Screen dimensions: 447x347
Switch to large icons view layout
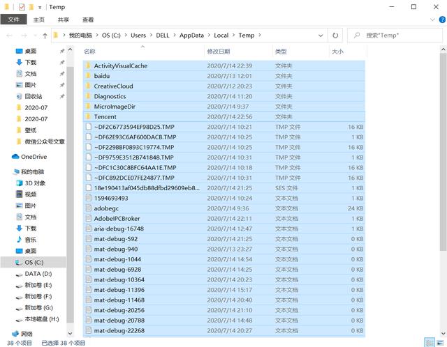pyautogui.click(x=441, y=342)
